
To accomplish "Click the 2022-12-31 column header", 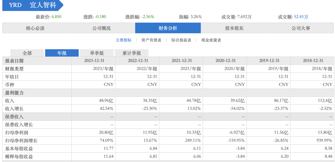I will 138,61.
